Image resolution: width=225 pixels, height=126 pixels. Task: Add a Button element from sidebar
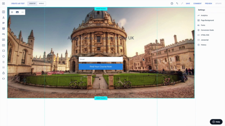[4, 34]
